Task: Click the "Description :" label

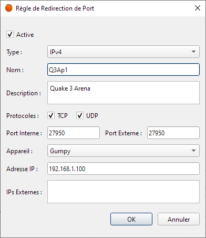Action: click(x=24, y=93)
